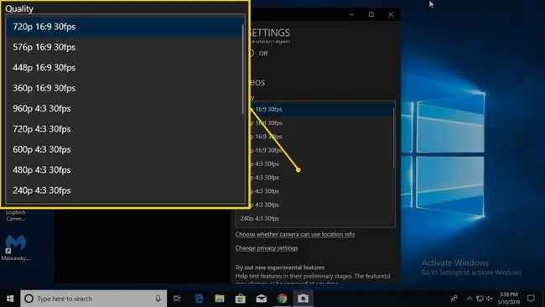Screen dimensions: 545x307
Task: Maximize the Camera window
Action: click(x=371, y=14)
